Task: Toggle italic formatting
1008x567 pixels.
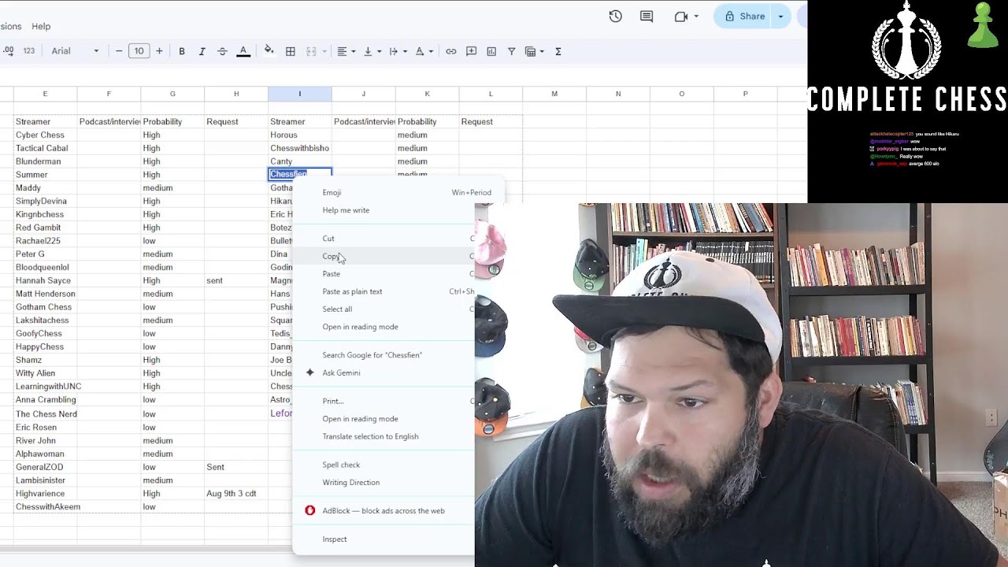Action: click(202, 51)
